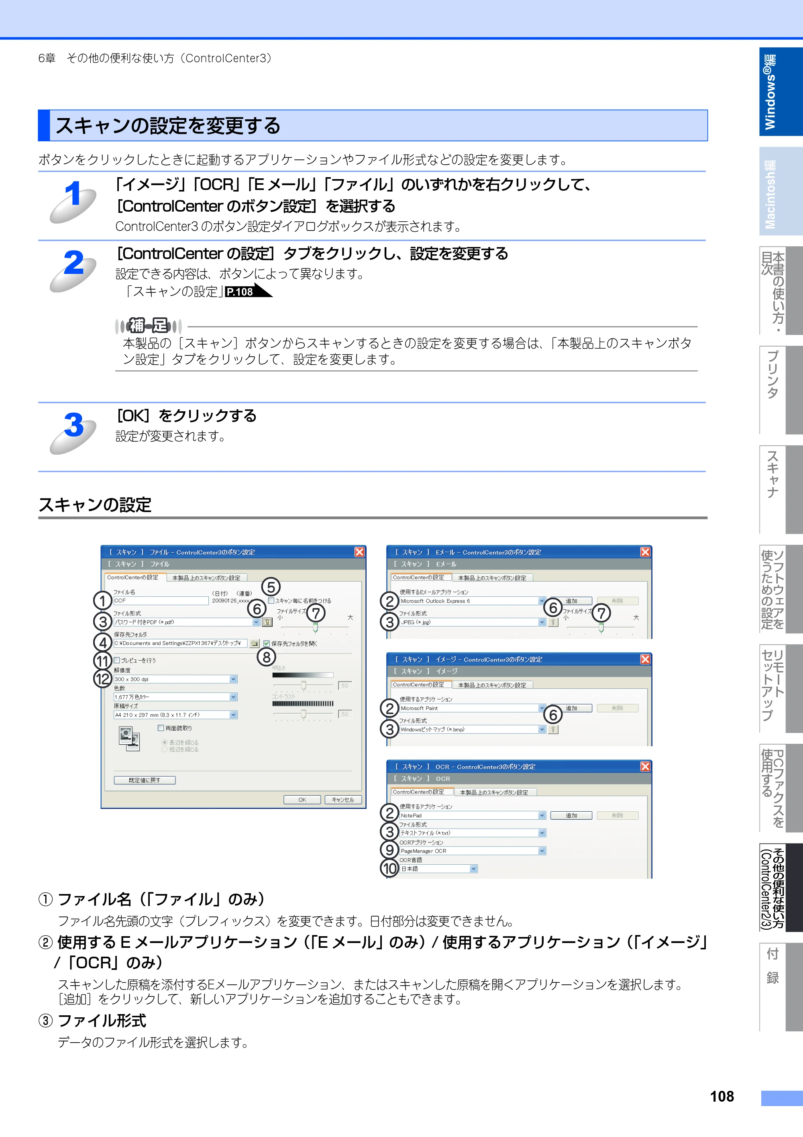This screenshot has height=1137, width=803.
Task: Switch to 本製品上のスキャンボタン設定 tab in Eメール dialog
Action: coord(493,578)
